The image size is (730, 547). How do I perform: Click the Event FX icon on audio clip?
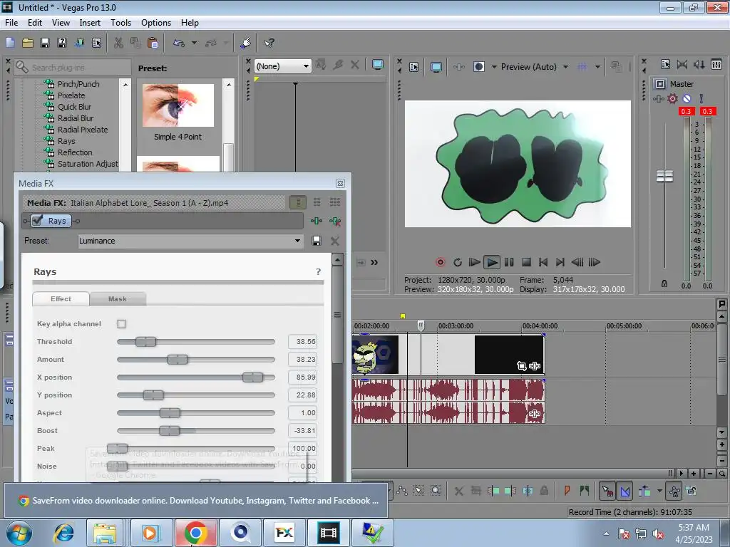coord(535,414)
